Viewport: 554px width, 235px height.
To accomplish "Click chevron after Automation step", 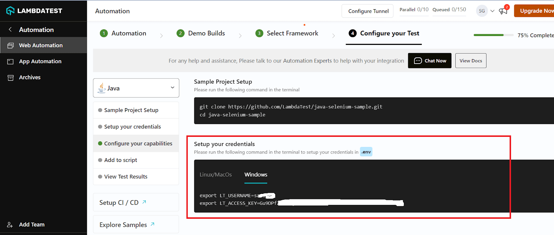I will click(x=161, y=36).
